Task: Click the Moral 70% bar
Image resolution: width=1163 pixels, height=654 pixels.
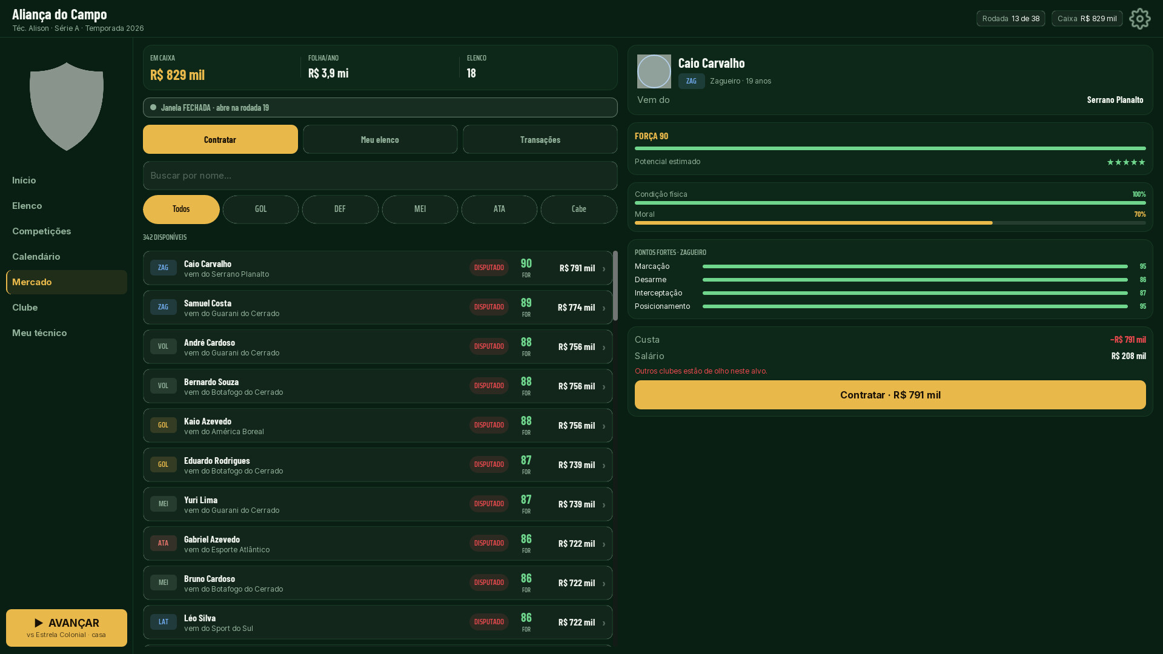Action: [x=890, y=223]
